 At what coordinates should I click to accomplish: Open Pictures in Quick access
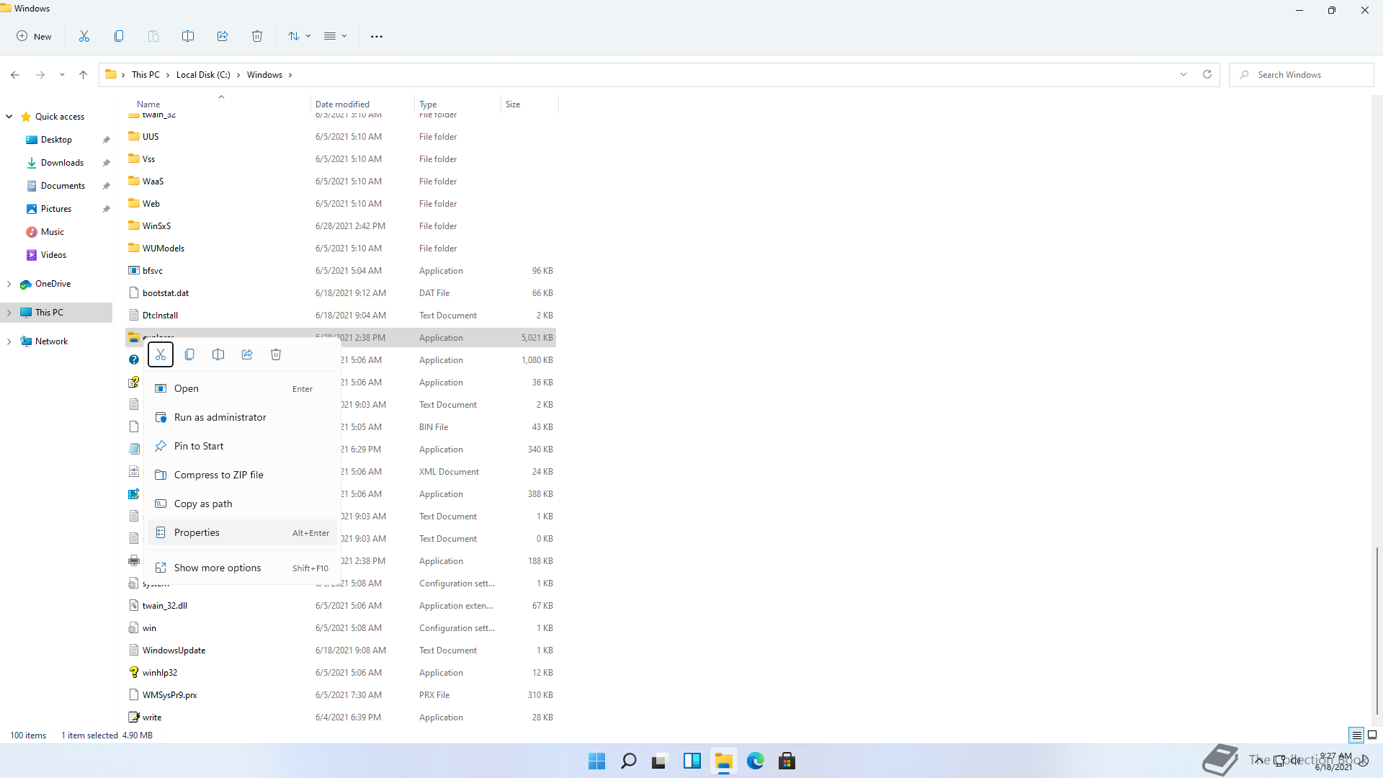56,209
